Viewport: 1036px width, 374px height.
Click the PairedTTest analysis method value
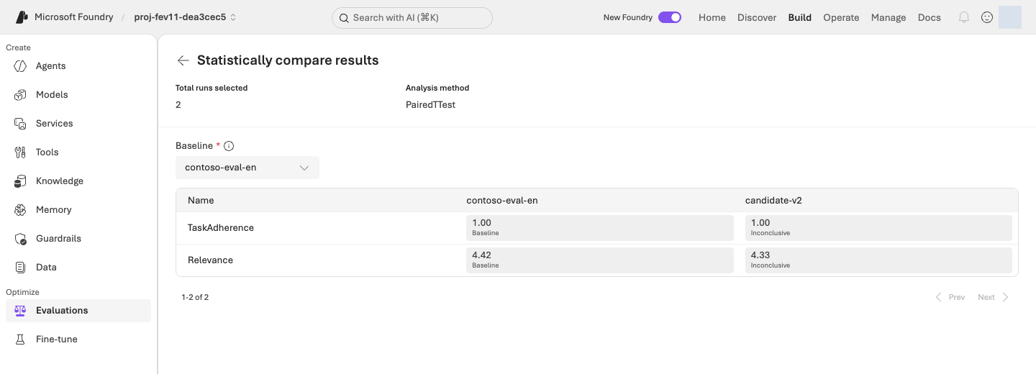430,105
